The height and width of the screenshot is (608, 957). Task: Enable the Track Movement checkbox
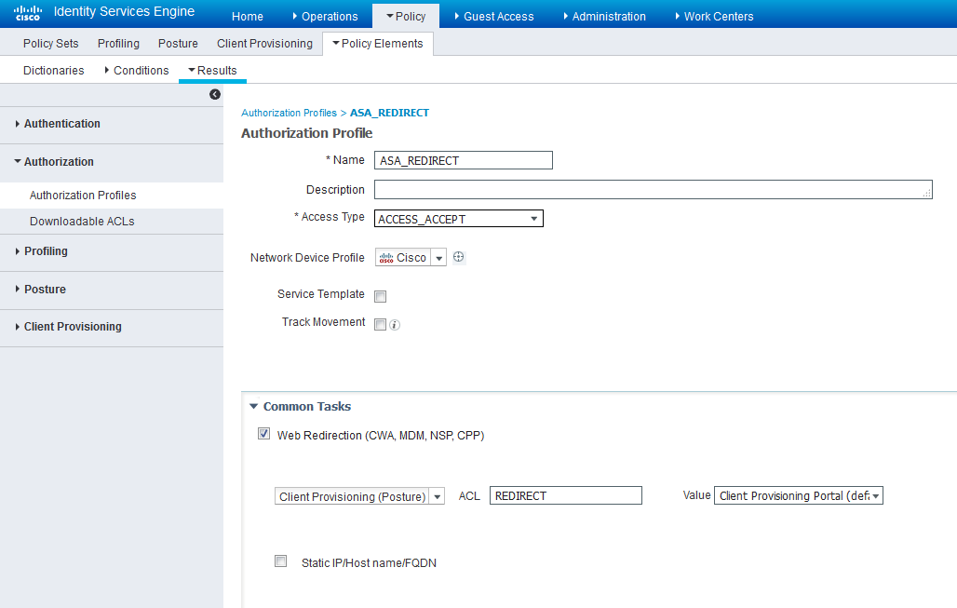pos(380,324)
